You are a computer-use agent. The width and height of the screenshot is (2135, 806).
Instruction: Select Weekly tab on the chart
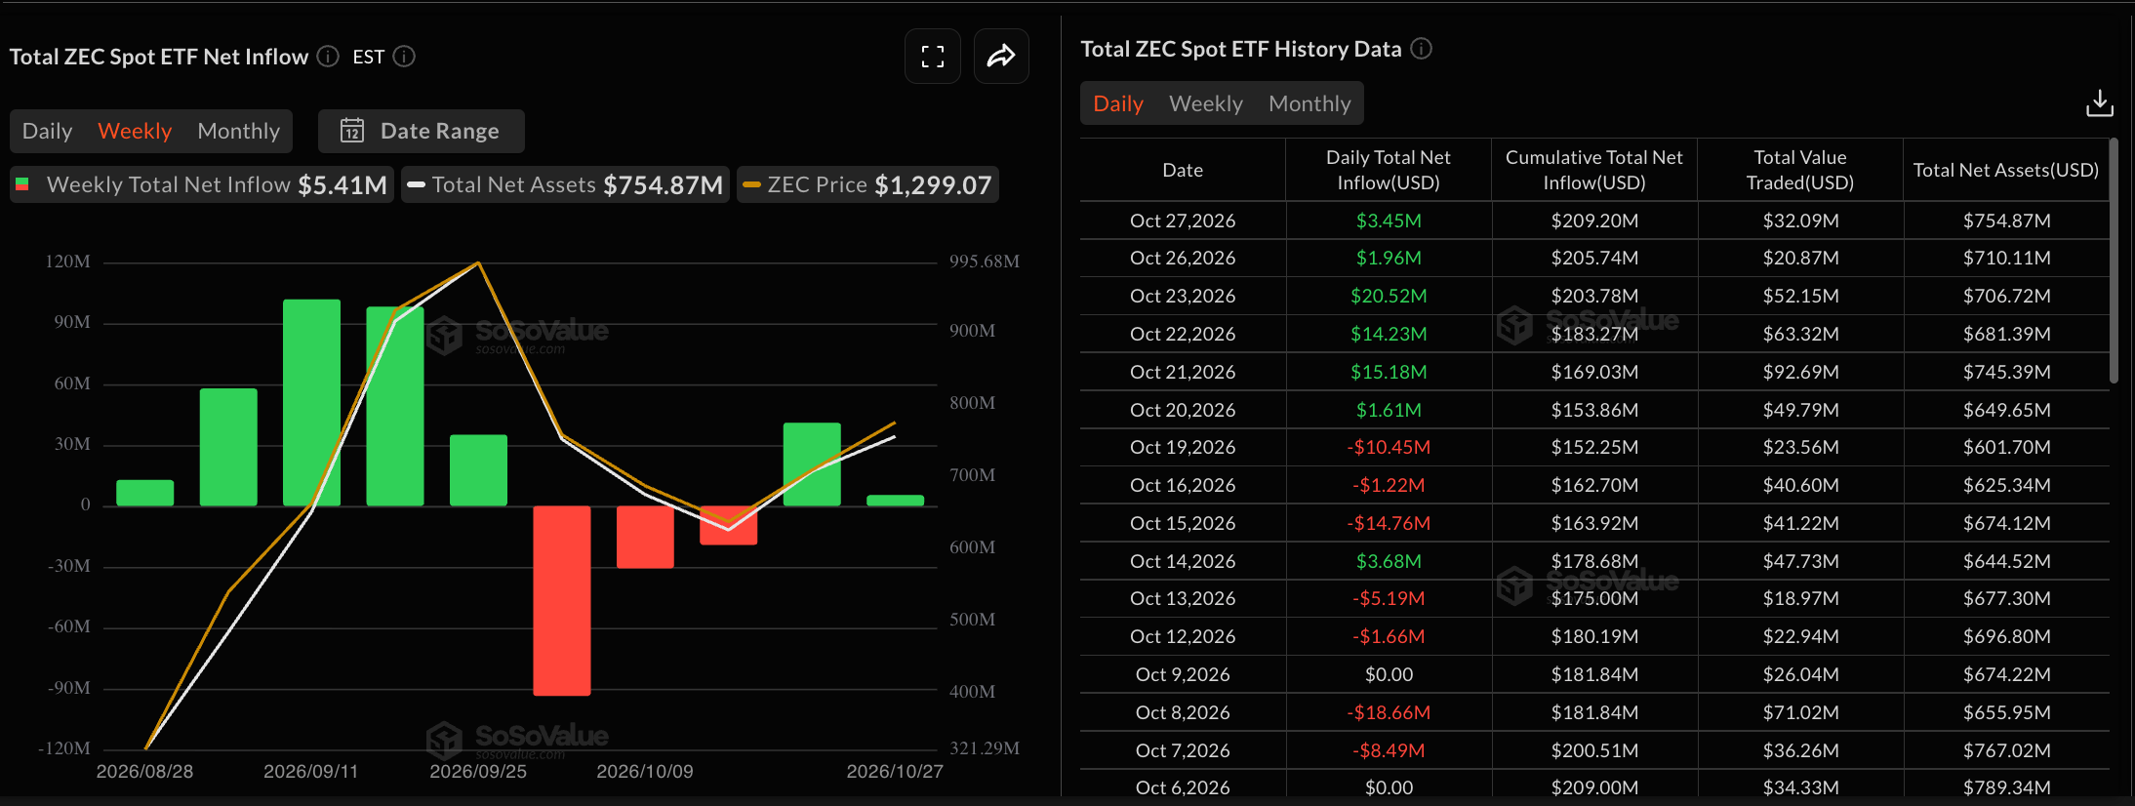click(x=135, y=131)
